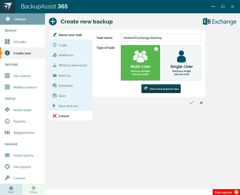This screenshot has height=195, width=240.
Task: Open Mailbox restore section
Action: coord(22,87)
